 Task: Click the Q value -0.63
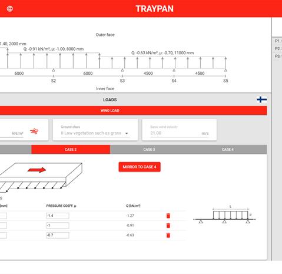[130, 235]
